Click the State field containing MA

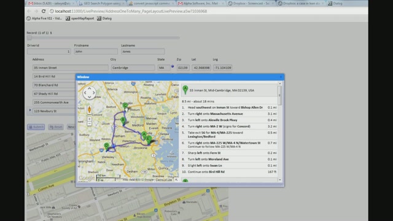(x=164, y=68)
